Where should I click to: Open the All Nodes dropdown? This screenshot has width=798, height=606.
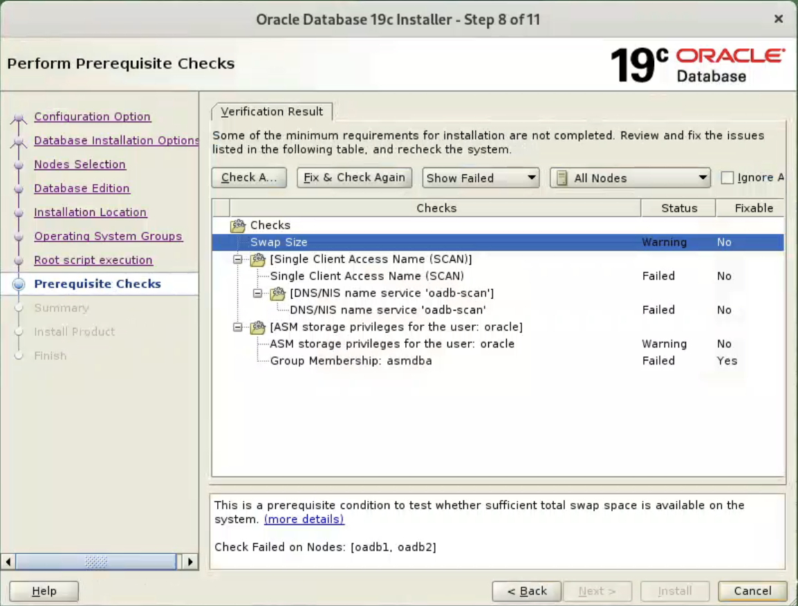tap(630, 178)
